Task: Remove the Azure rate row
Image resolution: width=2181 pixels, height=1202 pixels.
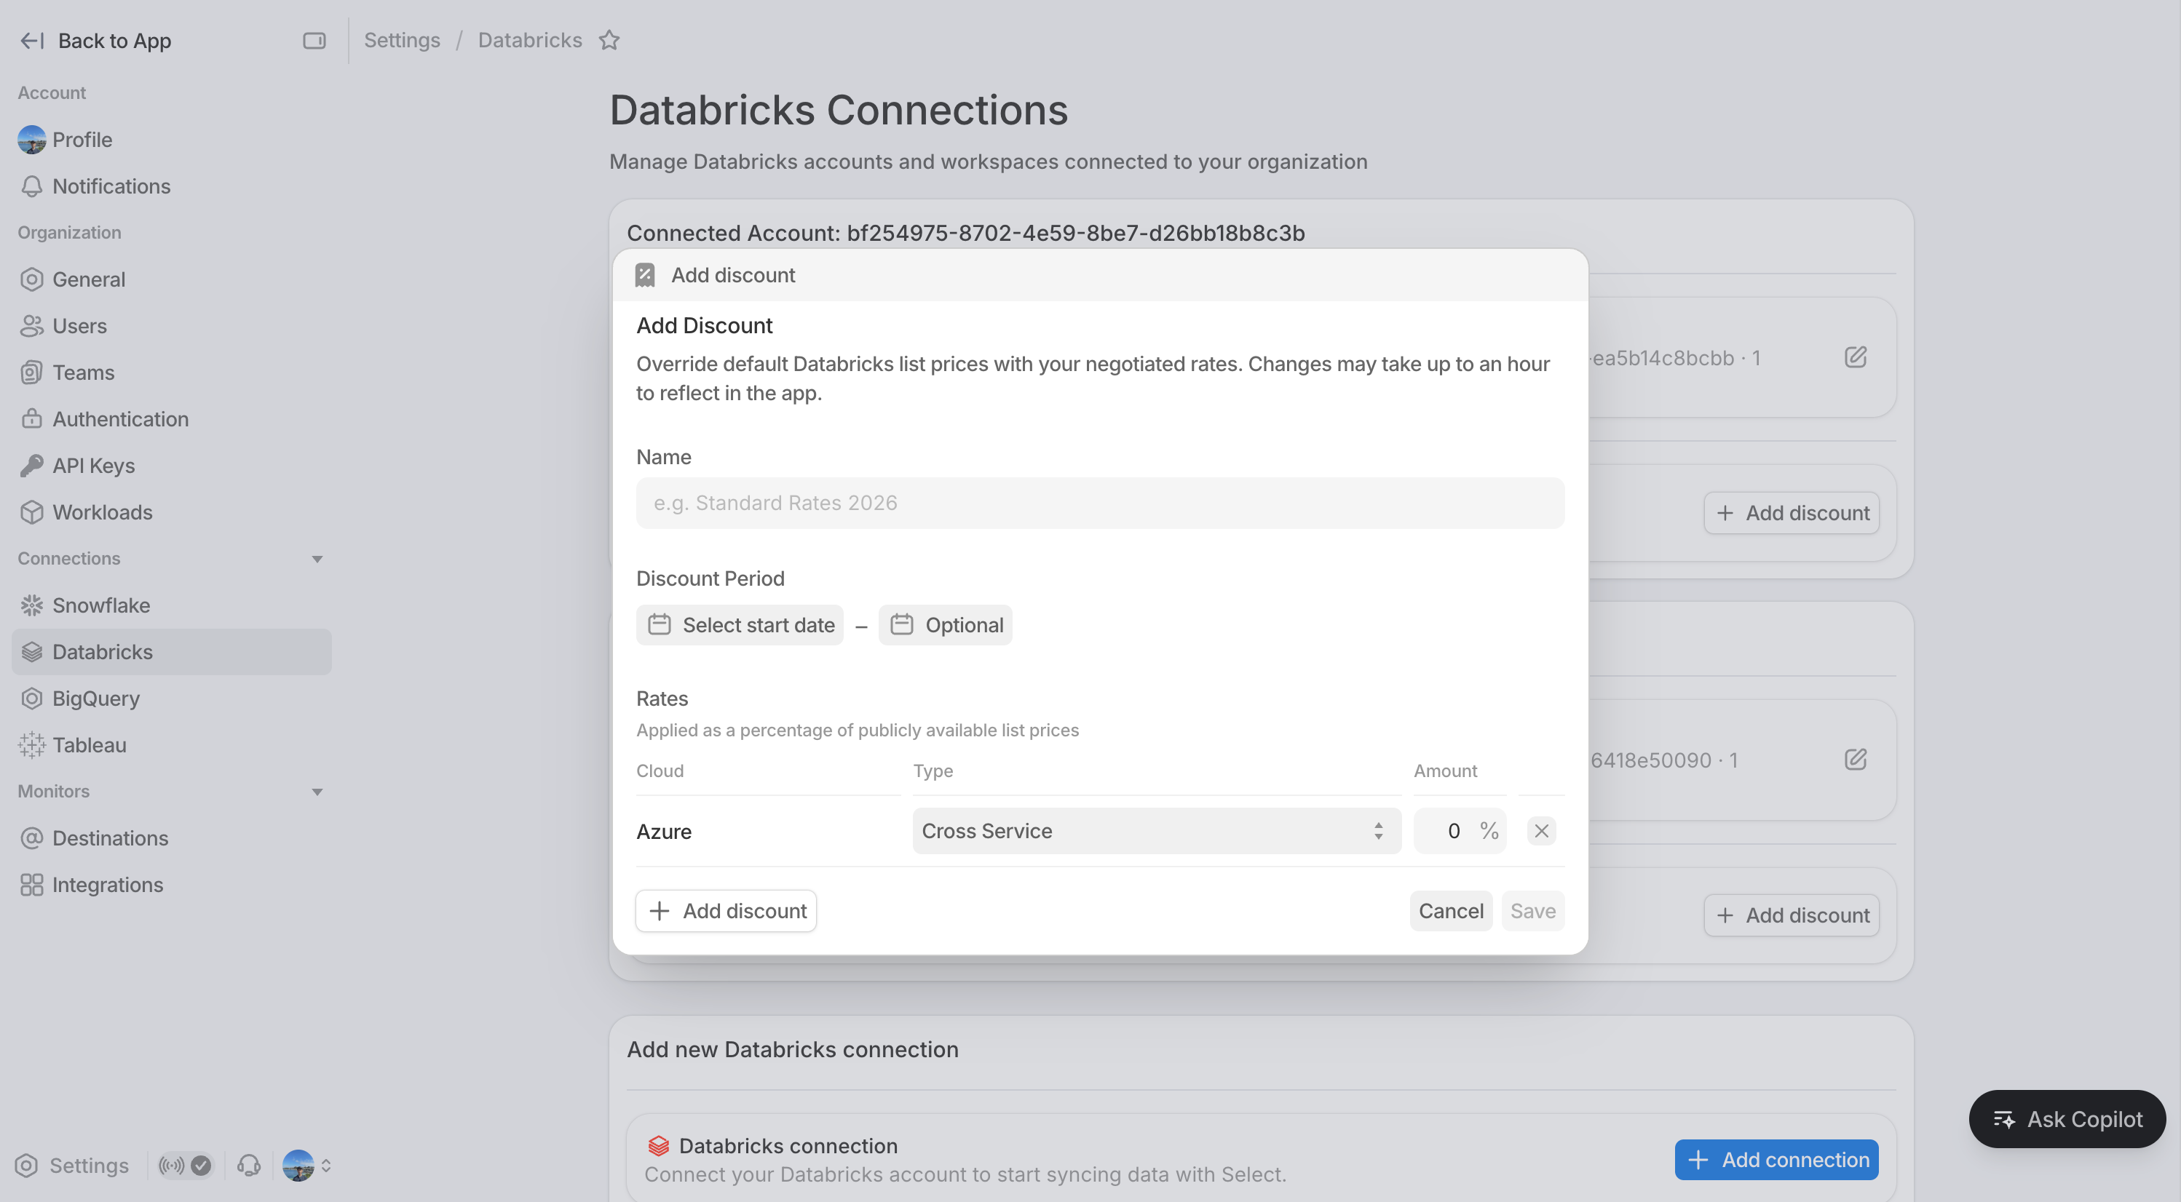Action: click(1541, 830)
